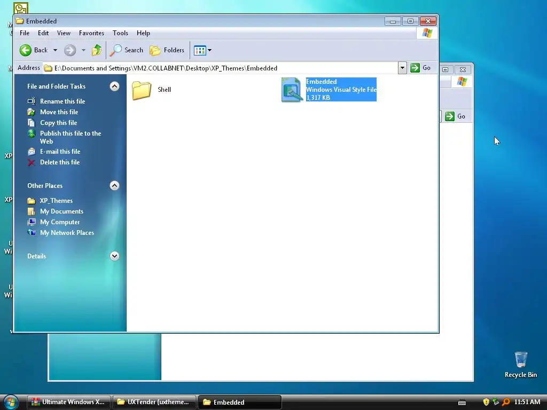Go up one folder level
This screenshot has width=547, height=410.
coord(97,50)
